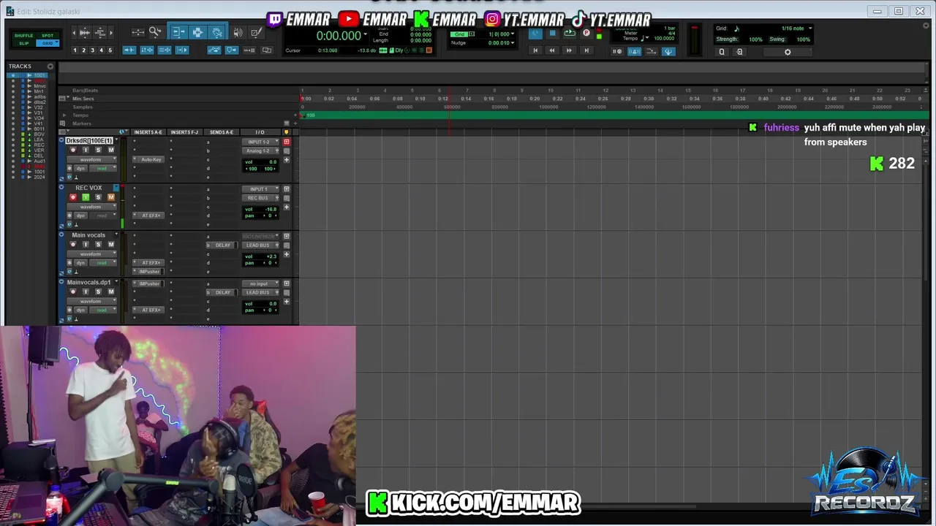Enable Spot edit mode
Image resolution: width=936 pixels, height=526 pixels.
48,36
